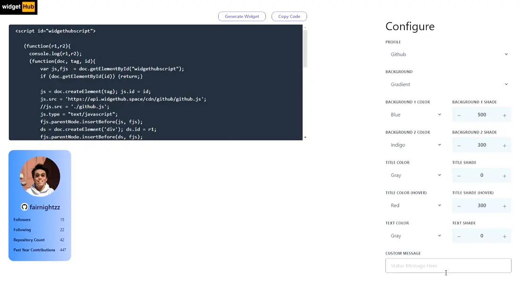Click the code box scrollbar down arrow

pyautogui.click(x=305, y=137)
